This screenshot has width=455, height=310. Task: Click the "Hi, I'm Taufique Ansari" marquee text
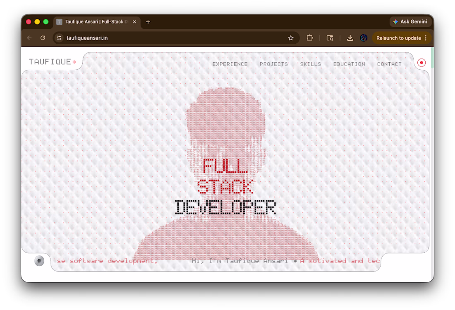click(239, 261)
